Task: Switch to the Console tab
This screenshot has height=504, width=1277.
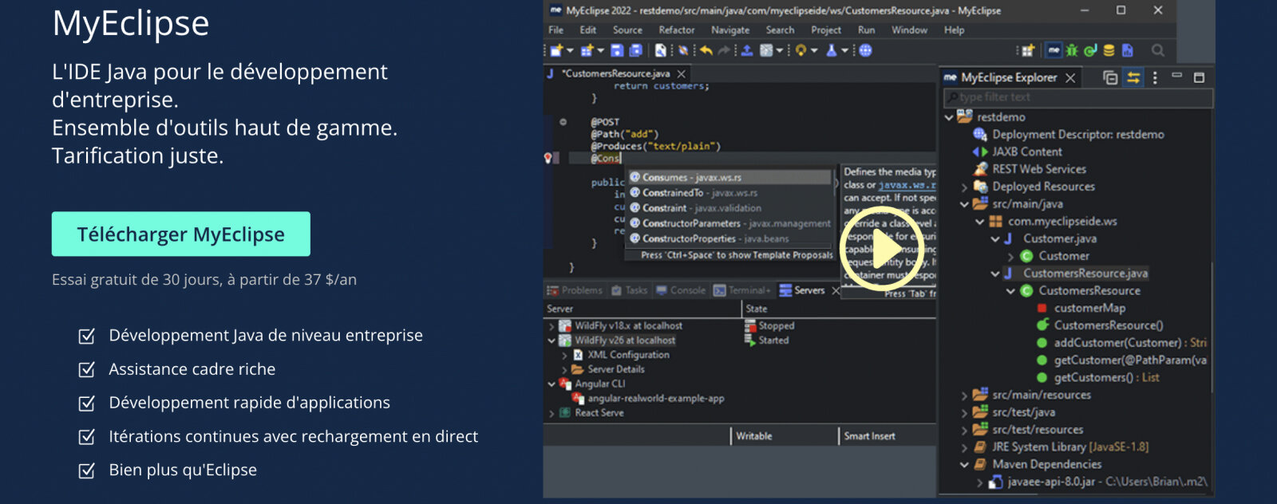Action: click(681, 290)
